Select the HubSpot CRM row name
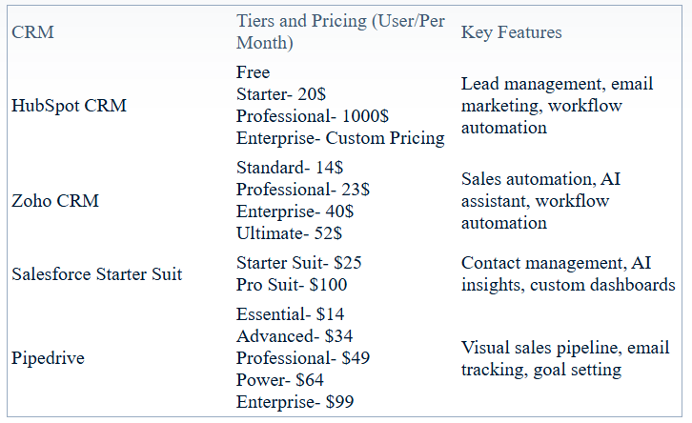This screenshot has height=423, width=692. [x=69, y=106]
